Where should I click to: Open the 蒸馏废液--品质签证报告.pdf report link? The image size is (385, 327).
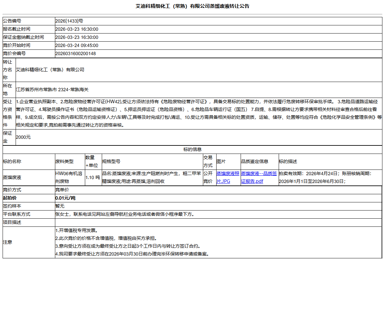(x=259, y=177)
